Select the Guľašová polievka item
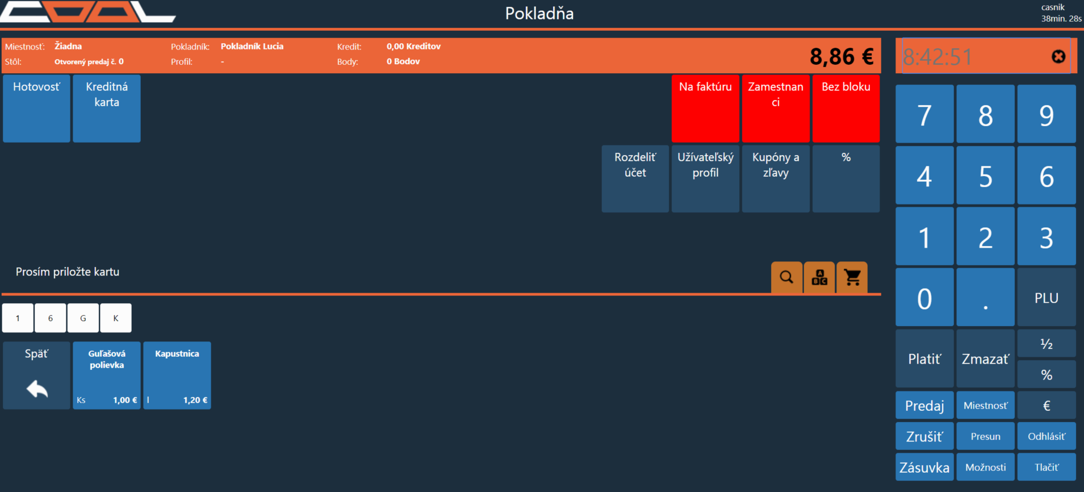Viewport: 1084px width, 492px height. (107, 375)
